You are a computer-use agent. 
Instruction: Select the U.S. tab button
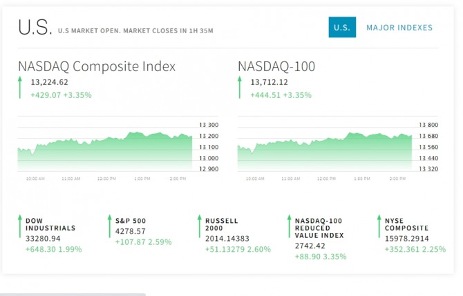[342, 28]
